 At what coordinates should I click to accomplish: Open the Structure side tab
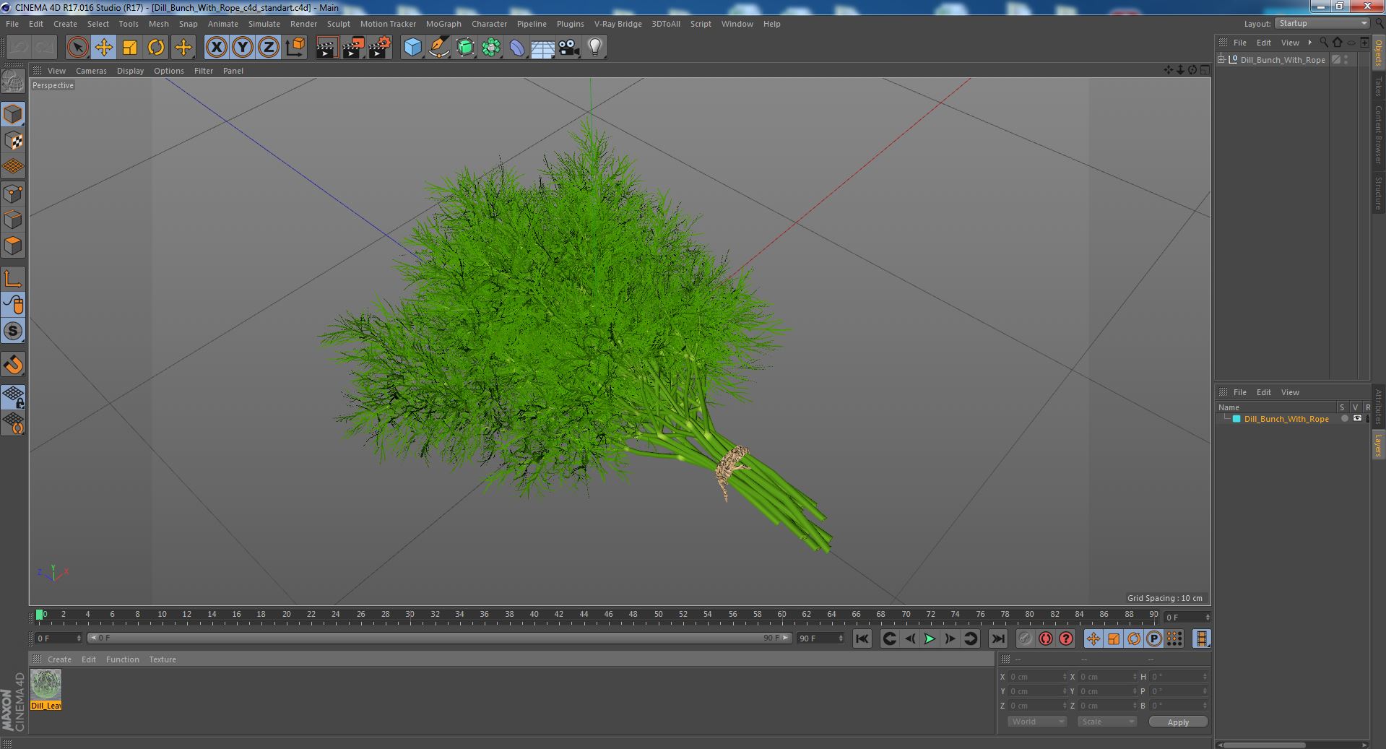coord(1378,193)
